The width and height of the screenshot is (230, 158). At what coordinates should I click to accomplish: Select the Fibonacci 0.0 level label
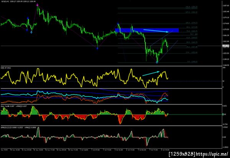pos(192,62)
